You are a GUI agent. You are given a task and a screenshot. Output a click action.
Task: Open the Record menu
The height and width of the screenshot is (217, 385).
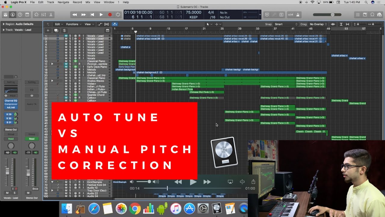(77, 2)
